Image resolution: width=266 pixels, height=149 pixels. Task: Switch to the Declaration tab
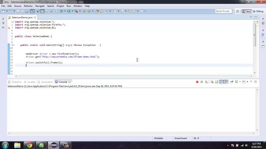45,82
